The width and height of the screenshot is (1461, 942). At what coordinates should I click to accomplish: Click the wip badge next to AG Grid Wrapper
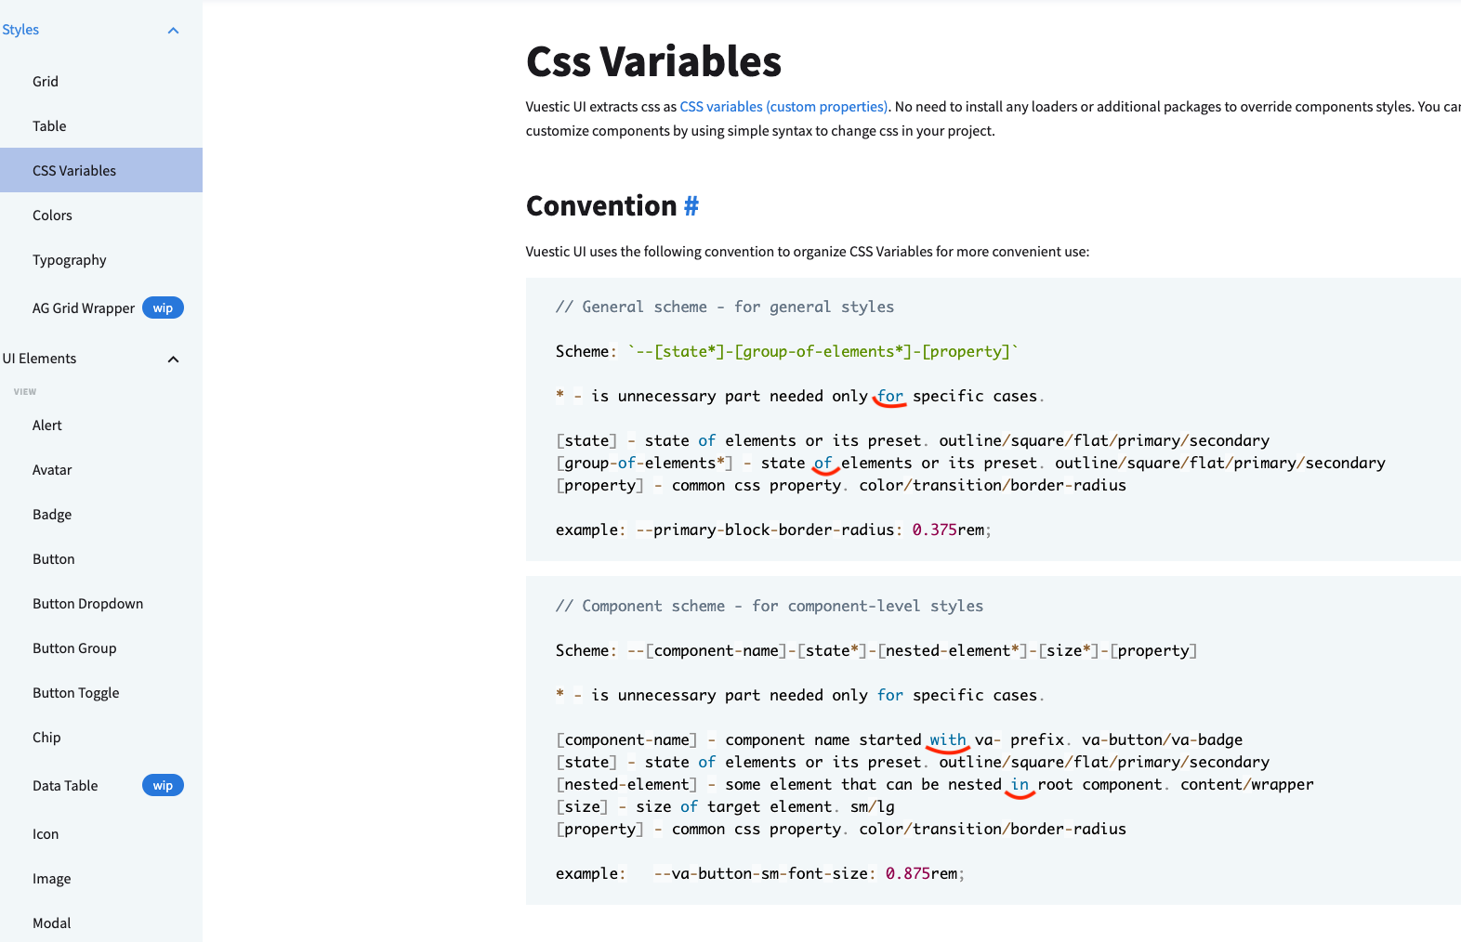click(163, 307)
